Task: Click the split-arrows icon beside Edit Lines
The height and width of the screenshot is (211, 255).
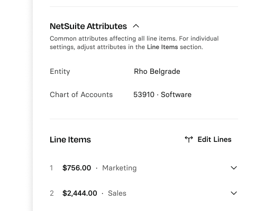Action: pos(189,139)
